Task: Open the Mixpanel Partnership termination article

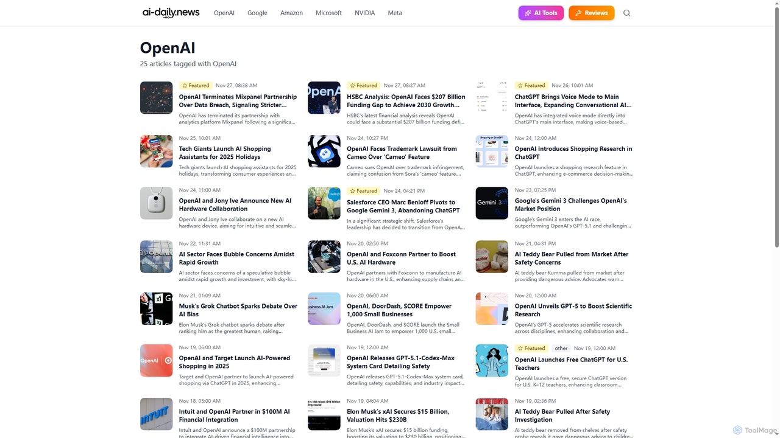Action: click(x=238, y=101)
